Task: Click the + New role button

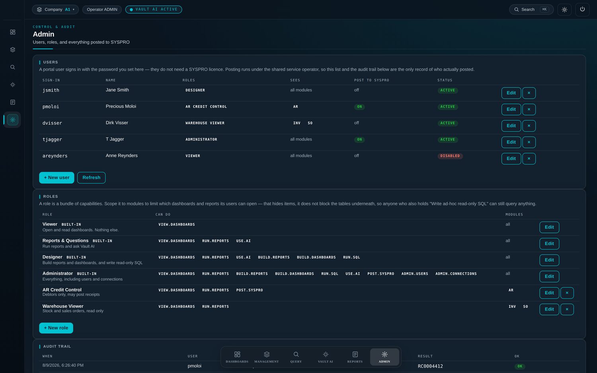Action: pos(56,328)
